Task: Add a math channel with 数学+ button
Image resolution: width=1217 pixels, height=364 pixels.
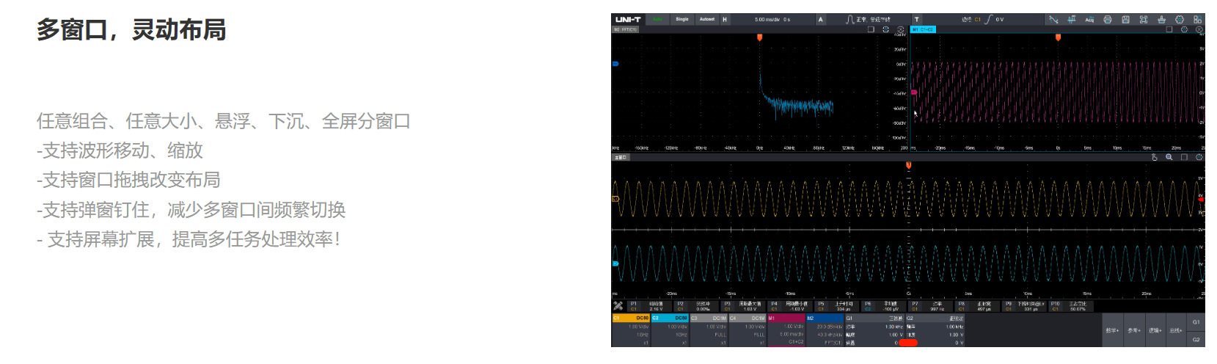Action: tap(1112, 330)
